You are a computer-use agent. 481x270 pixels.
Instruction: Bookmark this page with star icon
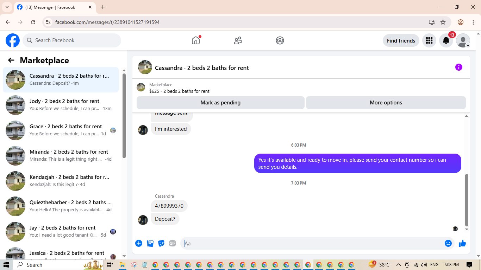[443, 22]
